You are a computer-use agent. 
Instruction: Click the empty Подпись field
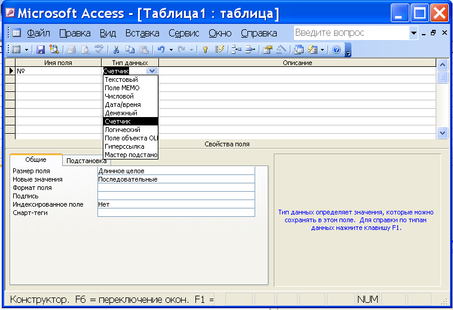click(176, 196)
